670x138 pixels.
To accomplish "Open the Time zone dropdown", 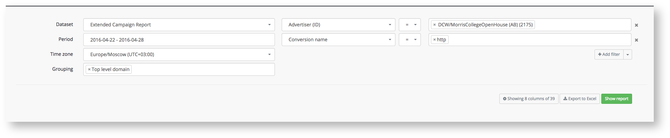I will 179,54.
